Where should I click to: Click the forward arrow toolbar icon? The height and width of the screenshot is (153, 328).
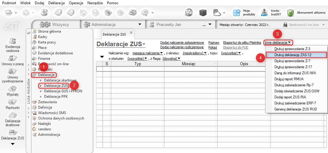[x=26, y=13]
